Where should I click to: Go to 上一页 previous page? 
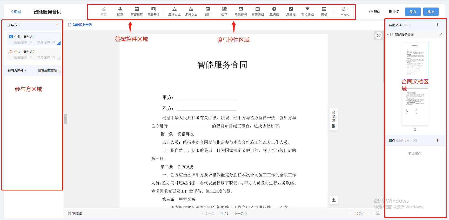point(208,214)
